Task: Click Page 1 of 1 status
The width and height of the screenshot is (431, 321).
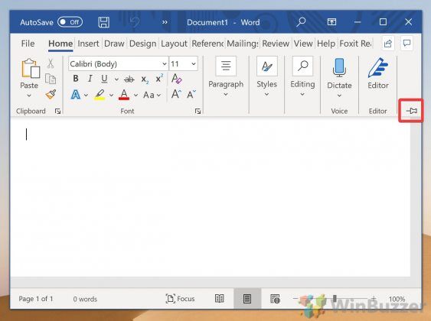Action: [36, 299]
